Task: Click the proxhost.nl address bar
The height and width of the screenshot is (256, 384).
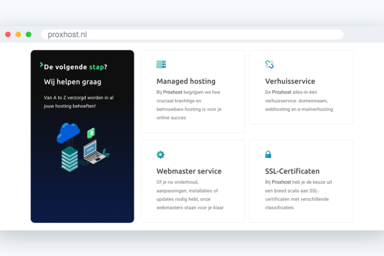Action: (x=192, y=35)
